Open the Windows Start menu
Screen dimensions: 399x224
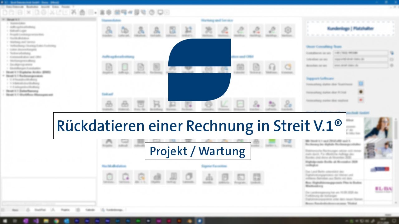pos(5,221)
